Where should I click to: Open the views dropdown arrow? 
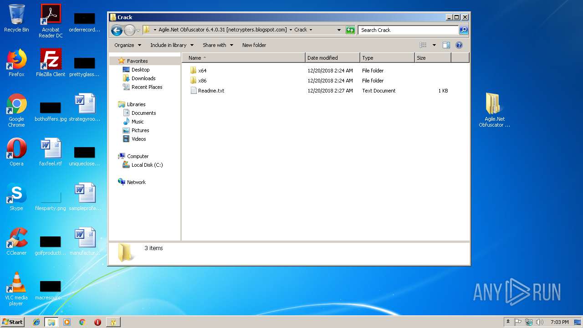(434, 45)
